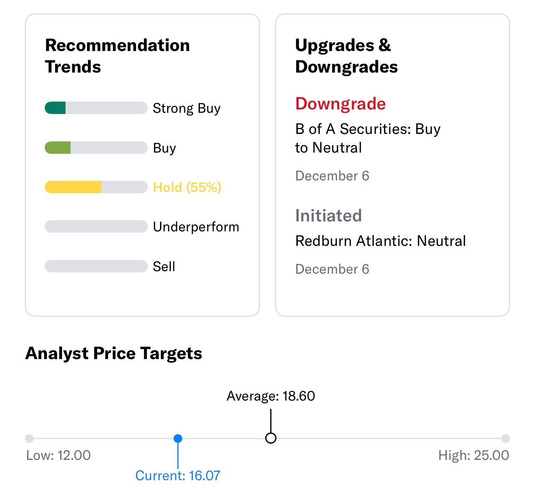Click the yellow Hold rating bar

pyautogui.click(x=96, y=187)
